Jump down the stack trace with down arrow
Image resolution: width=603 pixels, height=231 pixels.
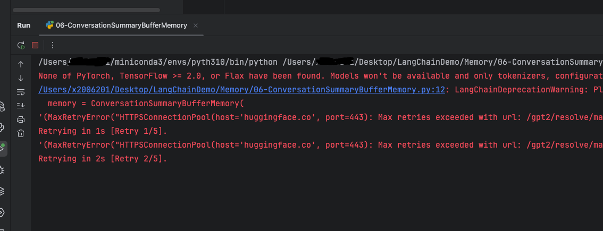coord(21,79)
